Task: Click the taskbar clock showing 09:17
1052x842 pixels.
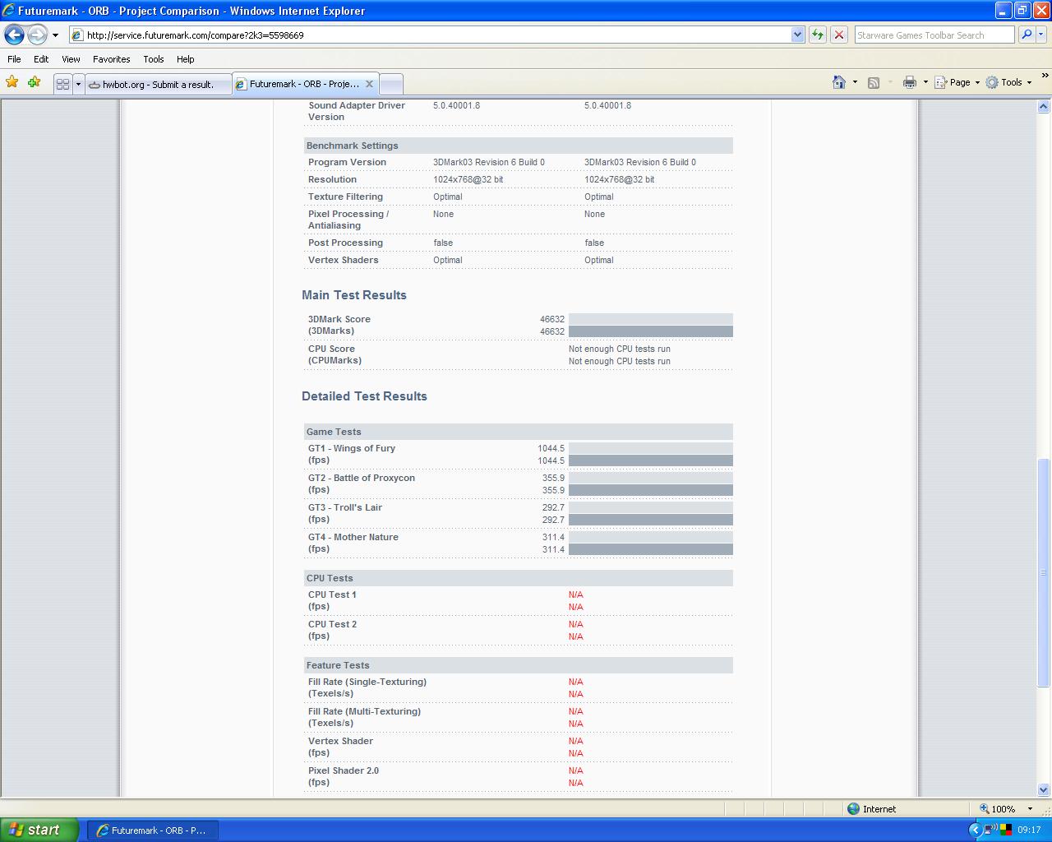Action: pyautogui.click(x=1029, y=830)
